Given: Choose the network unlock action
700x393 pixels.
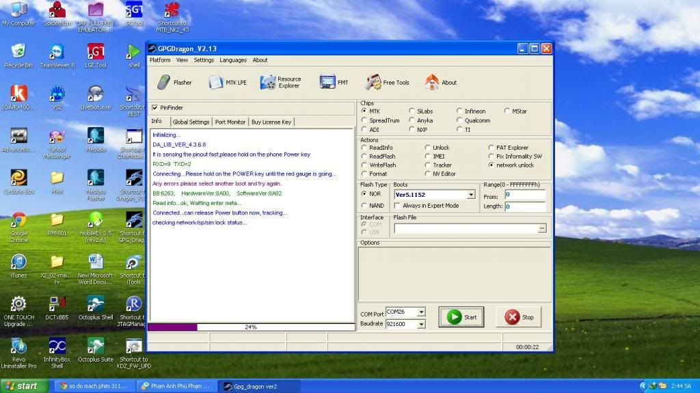Looking at the screenshot, I should point(491,165).
